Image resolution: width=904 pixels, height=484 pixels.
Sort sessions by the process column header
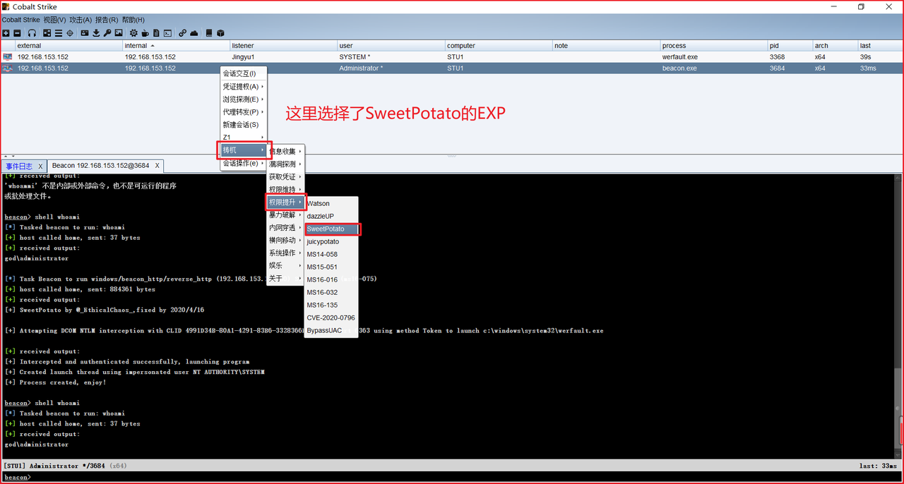click(713, 45)
